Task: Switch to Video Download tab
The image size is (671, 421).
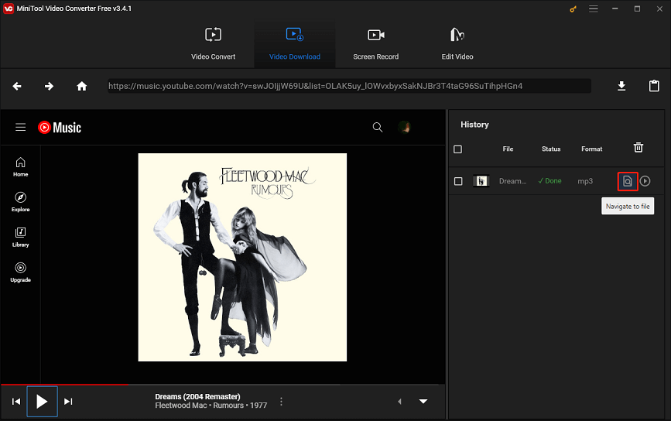Action: pyautogui.click(x=294, y=44)
